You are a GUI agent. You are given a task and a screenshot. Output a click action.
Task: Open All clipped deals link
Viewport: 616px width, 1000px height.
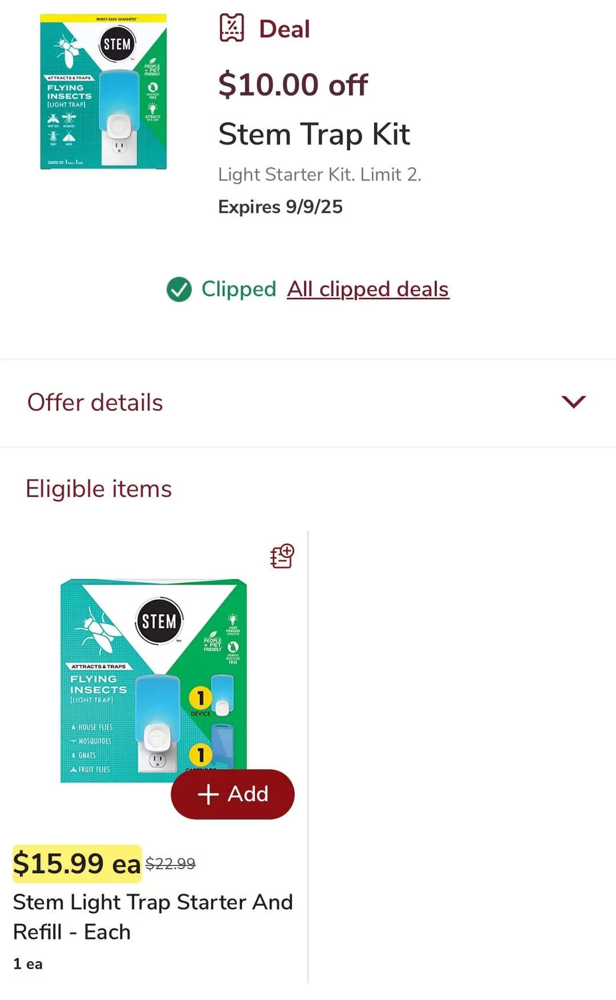pos(368,289)
